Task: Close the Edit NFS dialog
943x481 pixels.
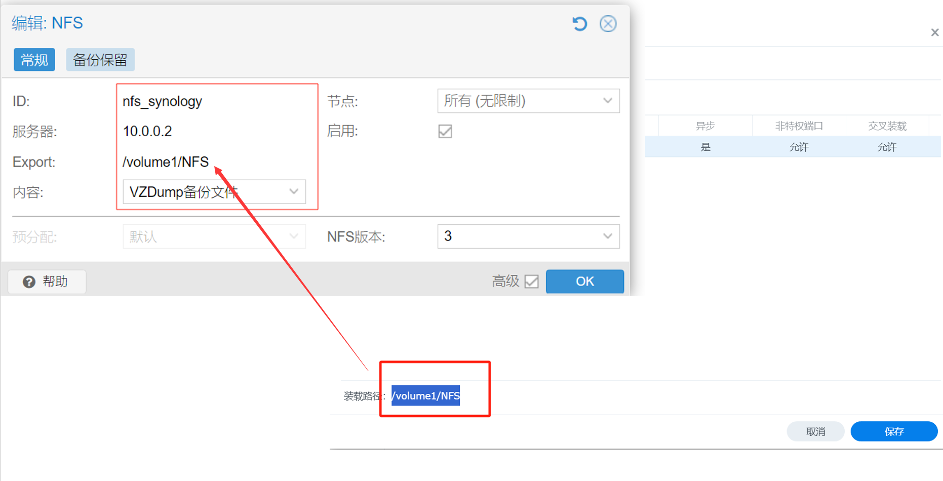Action: point(608,24)
